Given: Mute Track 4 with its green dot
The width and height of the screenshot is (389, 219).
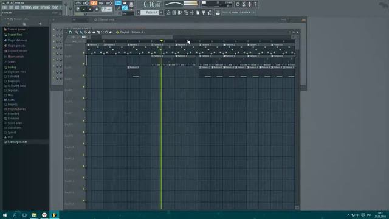Looking at the screenshot, I should [84, 86].
